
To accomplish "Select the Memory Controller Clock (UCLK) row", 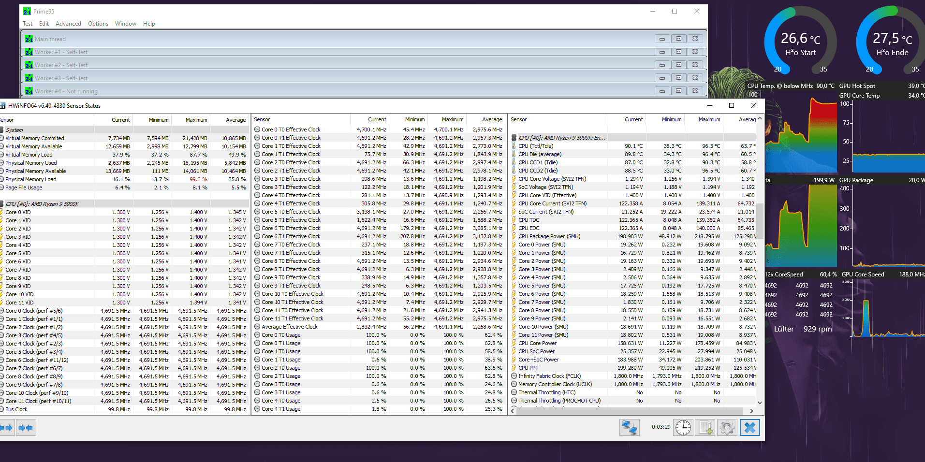I will (x=633, y=384).
